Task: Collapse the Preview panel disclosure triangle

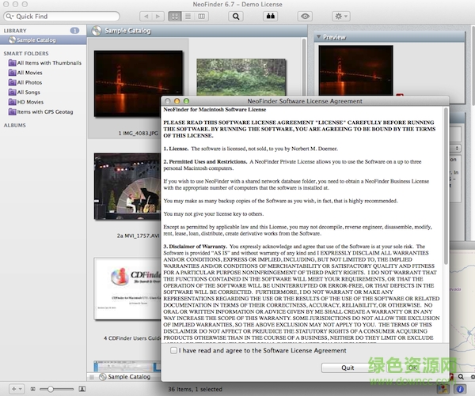Action: (320, 36)
